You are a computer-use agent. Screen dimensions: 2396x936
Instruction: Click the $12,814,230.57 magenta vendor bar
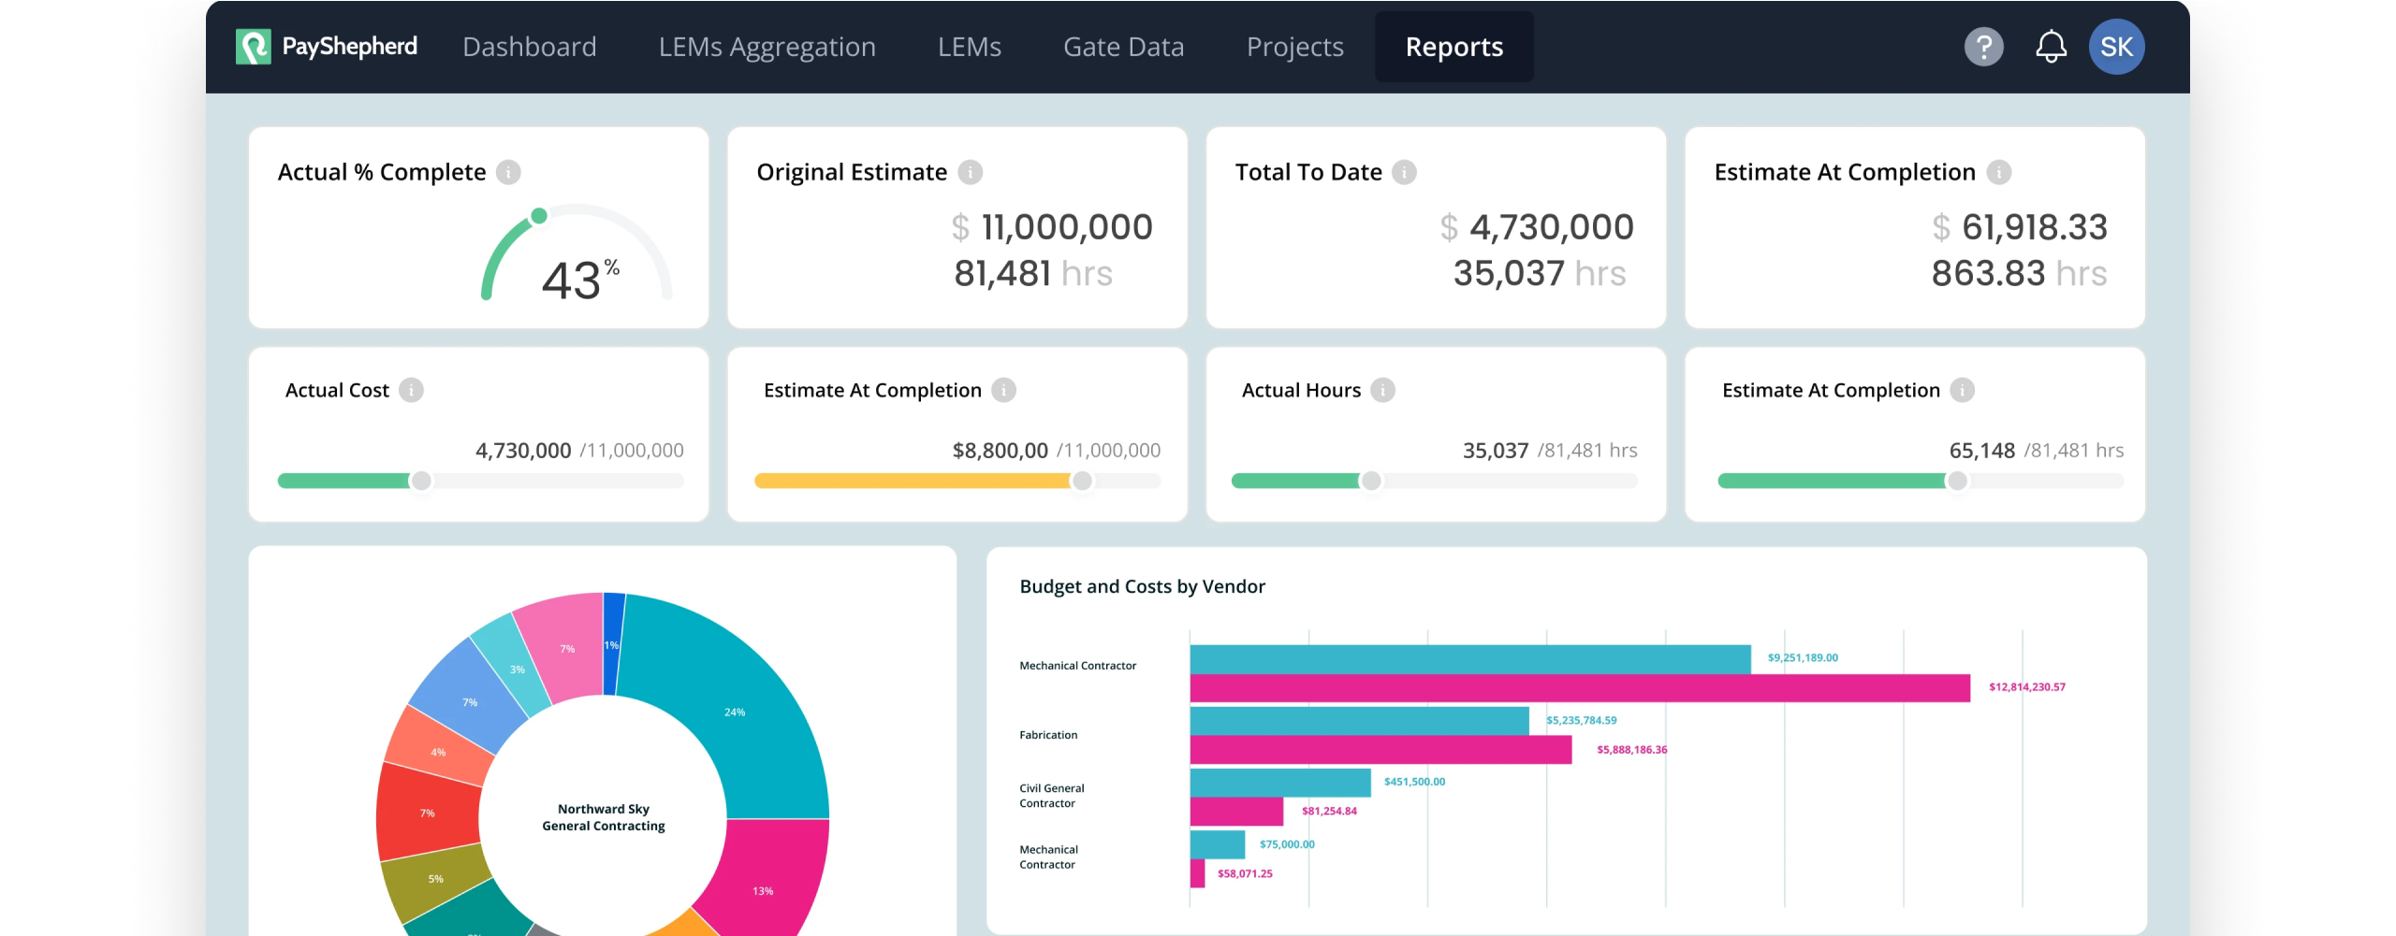click(1580, 688)
